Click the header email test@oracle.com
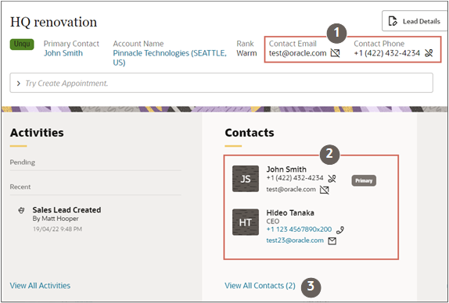This screenshot has height=303, width=449. 297,53
